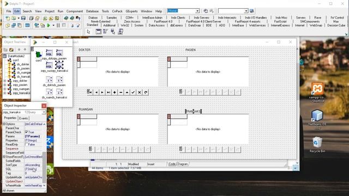Click the plus Insert button on DOKTER navigator
The height and width of the screenshot is (196, 349).
115,92
